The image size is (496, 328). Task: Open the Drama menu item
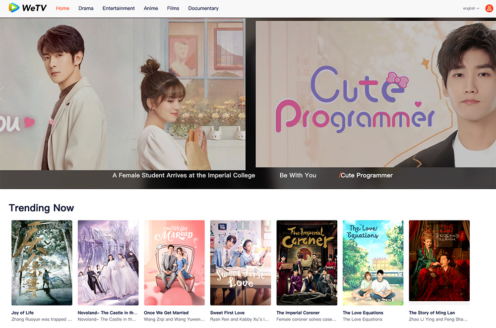pos(86,8)
